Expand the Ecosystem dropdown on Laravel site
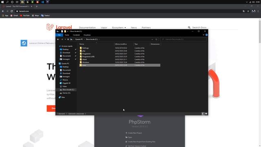261x147 pixels. click(119, 27)
